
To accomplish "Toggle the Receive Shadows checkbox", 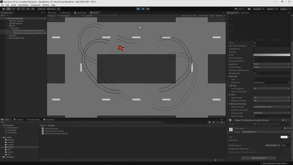I will pos(255,92).
